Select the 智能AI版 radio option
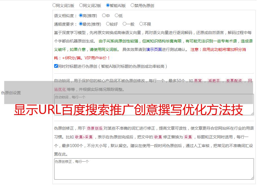The height and width of the screenshot is (185, 257). click(108, 5)
